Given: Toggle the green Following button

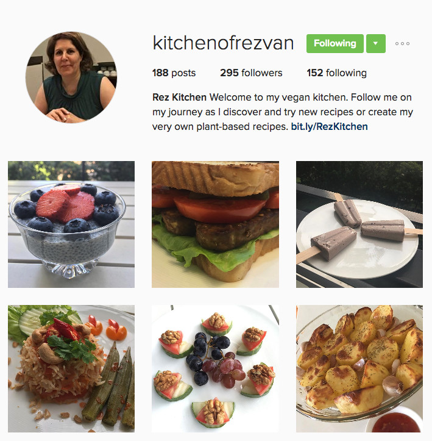Looking at the screenshot, I should (x=335, y=43).
